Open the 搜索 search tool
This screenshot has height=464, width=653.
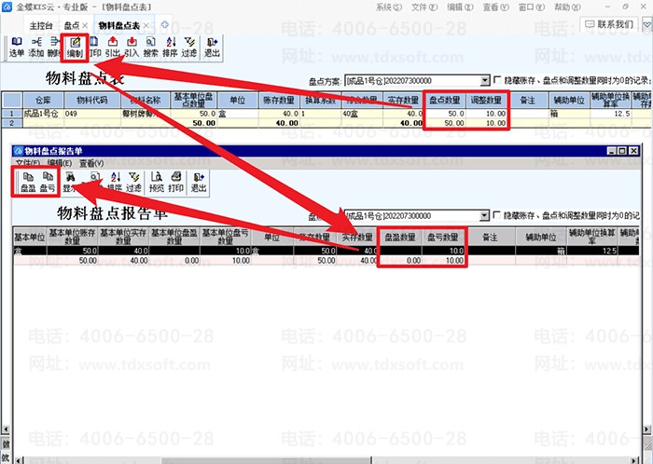click(x=151, y=47)
